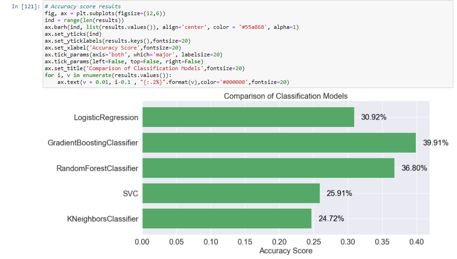Click the 'Comparison of Classification Models' chart title

pyautogui.click(x=285, y=96)
